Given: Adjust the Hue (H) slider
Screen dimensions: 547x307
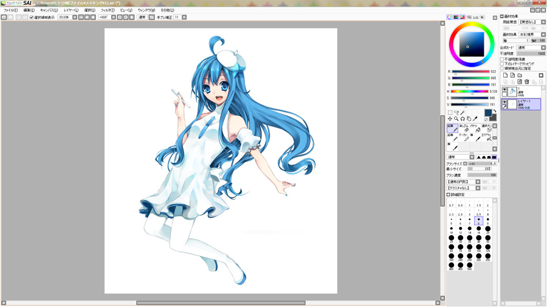Looking at the screenshot, I should [469, 92].
